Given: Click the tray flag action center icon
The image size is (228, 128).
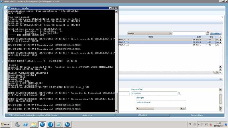Looking at the screenshot, I should [203, 124].
